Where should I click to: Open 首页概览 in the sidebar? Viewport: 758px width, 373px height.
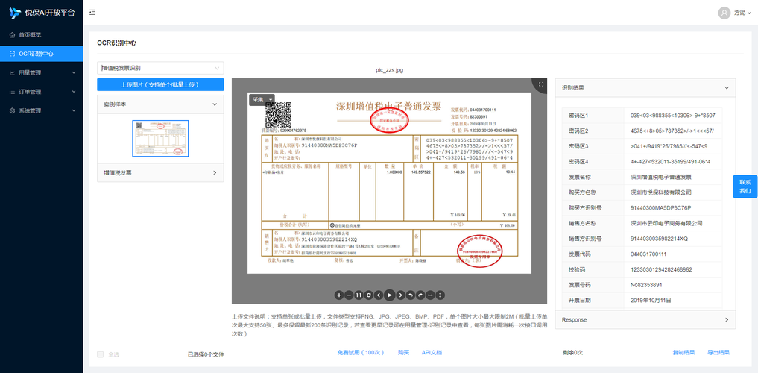[41, 35]
